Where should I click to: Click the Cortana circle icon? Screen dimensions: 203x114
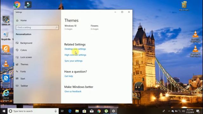(x=10, y=111)
